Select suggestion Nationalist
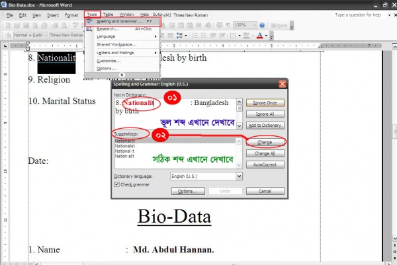Screen dimensions: 397x265 (125, 146)
